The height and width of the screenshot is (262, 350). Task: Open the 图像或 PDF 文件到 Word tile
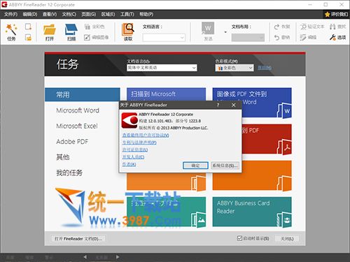click(x=252, y=103)
